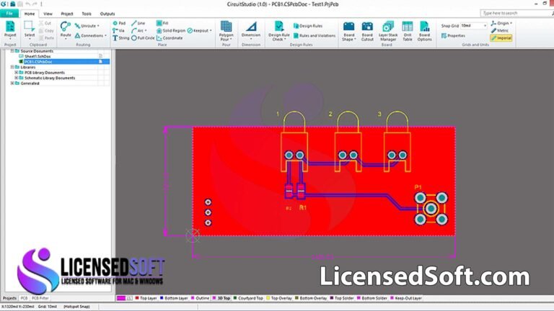The height and width of the screenshot is (311, 554).
Task: Expand PCB Library Documents node
Action: point(17,72)
